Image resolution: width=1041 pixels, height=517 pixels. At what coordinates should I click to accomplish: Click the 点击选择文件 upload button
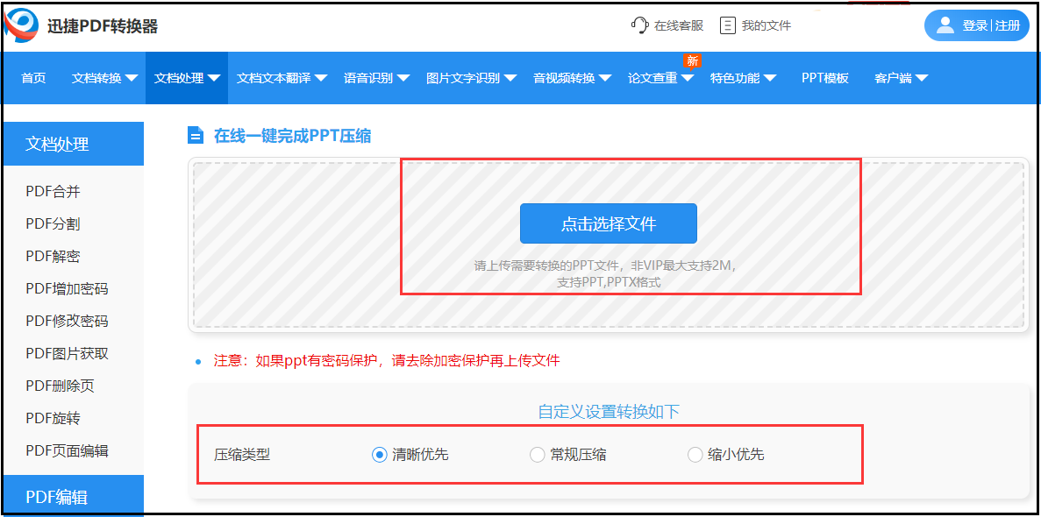click(x=608, y=223)
